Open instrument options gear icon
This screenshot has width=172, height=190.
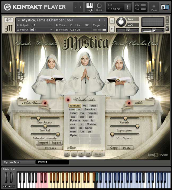coord(8,20)
